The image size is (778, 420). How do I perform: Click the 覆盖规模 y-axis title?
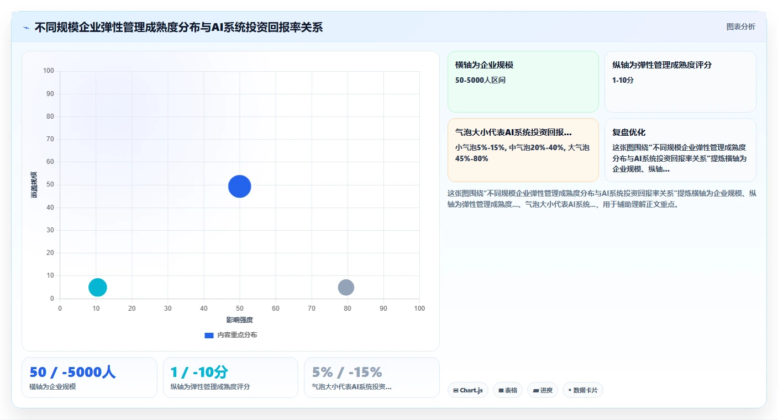pos(34,185)
